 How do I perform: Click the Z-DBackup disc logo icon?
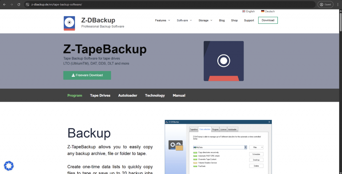(69, 23)
